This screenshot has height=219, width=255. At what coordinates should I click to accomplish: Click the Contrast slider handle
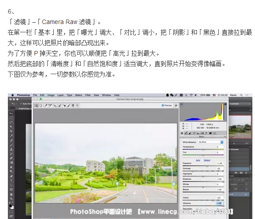(x=193, y=171)
